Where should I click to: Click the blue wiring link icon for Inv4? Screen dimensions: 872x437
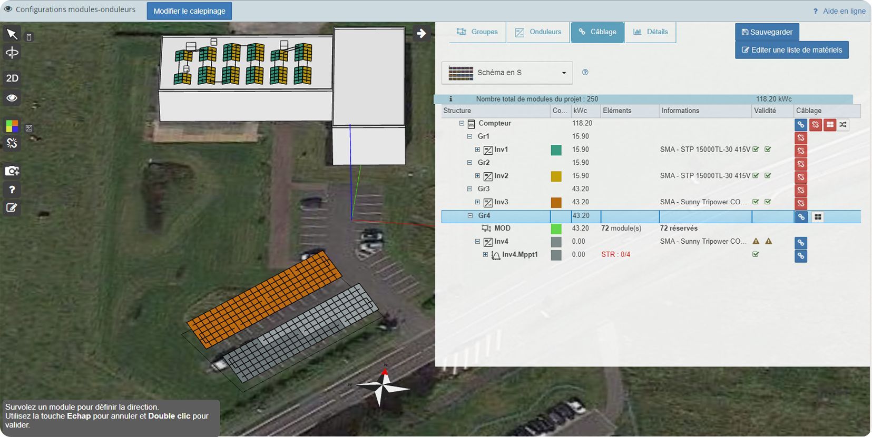click(x=800, y=243)
